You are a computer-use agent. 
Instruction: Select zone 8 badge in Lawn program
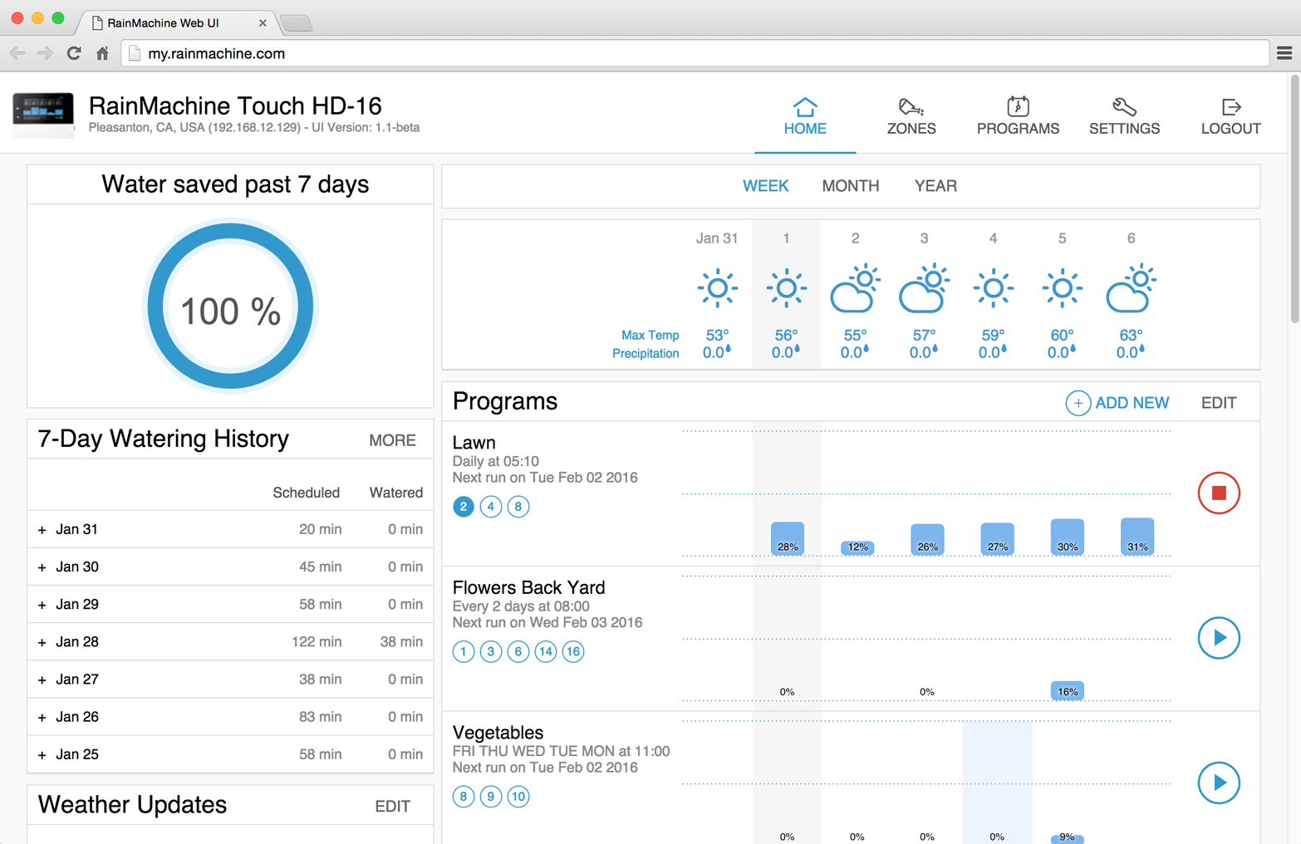pyautogui.click(x=518, y=507)
